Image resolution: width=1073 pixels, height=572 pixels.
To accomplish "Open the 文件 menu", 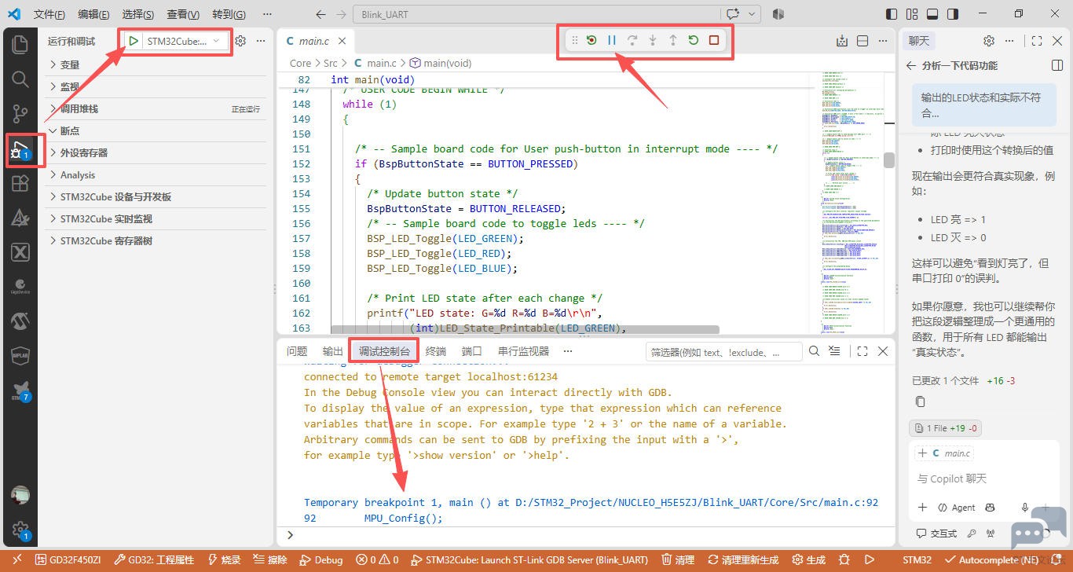I will pos(49,14).
